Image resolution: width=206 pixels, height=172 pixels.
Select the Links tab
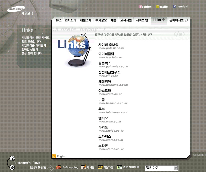pyautogui.click(x=159, y=20)
